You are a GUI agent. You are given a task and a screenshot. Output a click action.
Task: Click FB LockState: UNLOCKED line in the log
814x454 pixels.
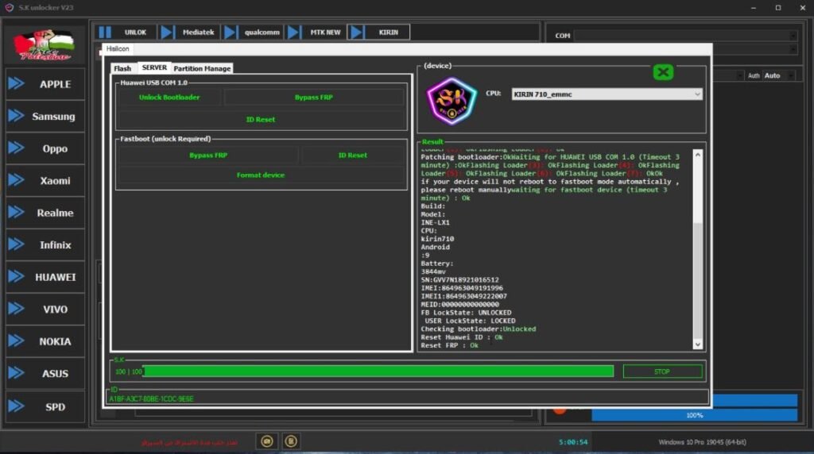pos(466,313)
